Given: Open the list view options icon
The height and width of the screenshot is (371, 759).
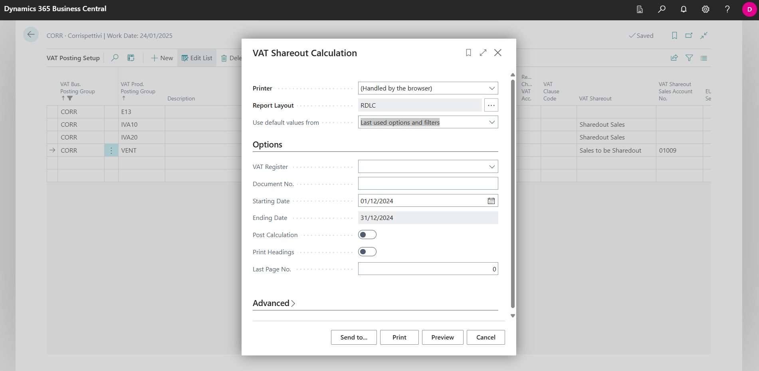Looking at the screenshot, I should [704, 58].
